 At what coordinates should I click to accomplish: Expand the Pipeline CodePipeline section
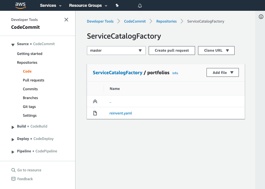coord(13,152)
